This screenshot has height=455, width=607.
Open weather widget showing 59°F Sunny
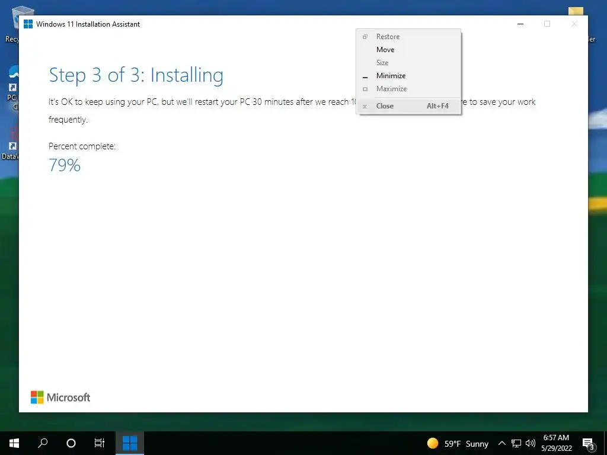click(x=458, y=443)
